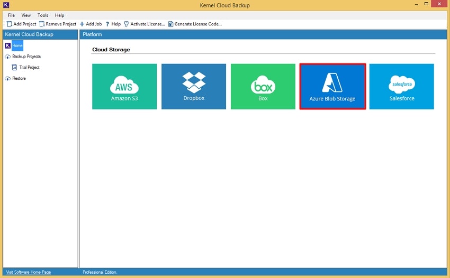
Task: Open the Tools menu
Action: click(x=43, y=15)
